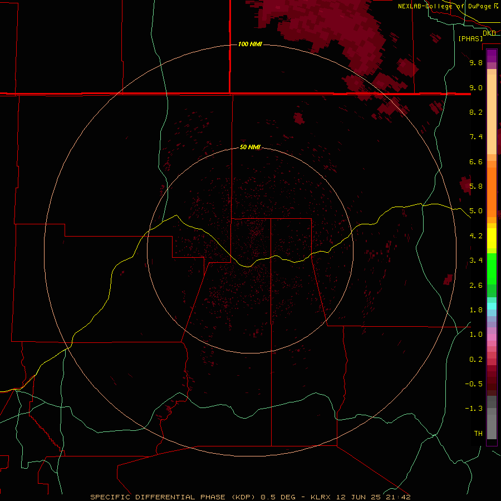Click the 4.2 value on the color scale
501x501 pixels.
476,236
